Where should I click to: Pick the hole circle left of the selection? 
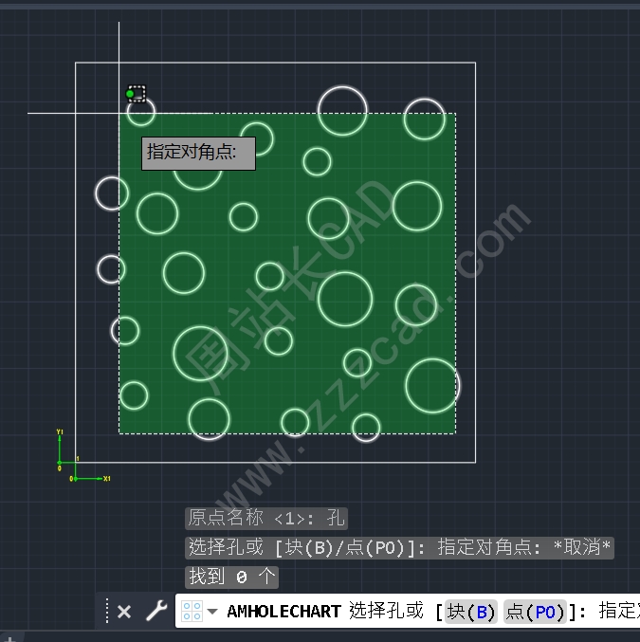(x=111, y=193)
